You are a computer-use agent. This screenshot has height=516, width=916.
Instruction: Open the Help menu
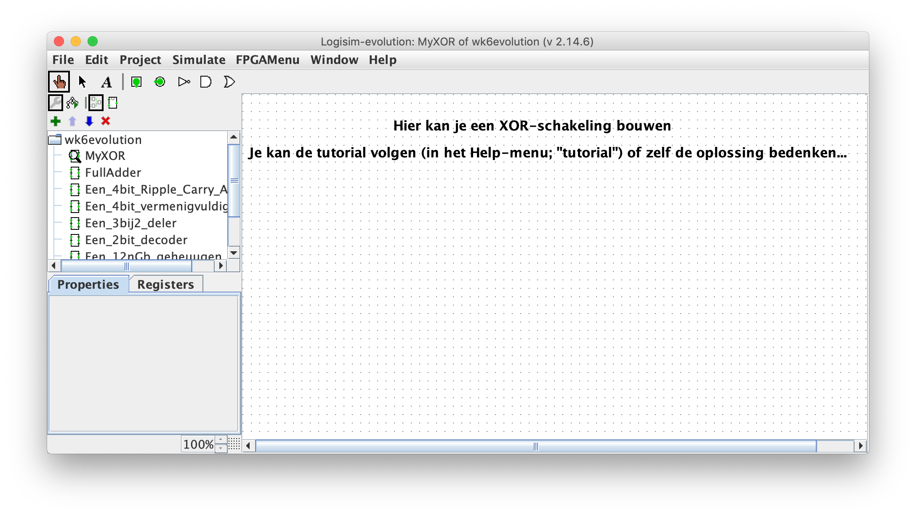click(x=383, y=60)
